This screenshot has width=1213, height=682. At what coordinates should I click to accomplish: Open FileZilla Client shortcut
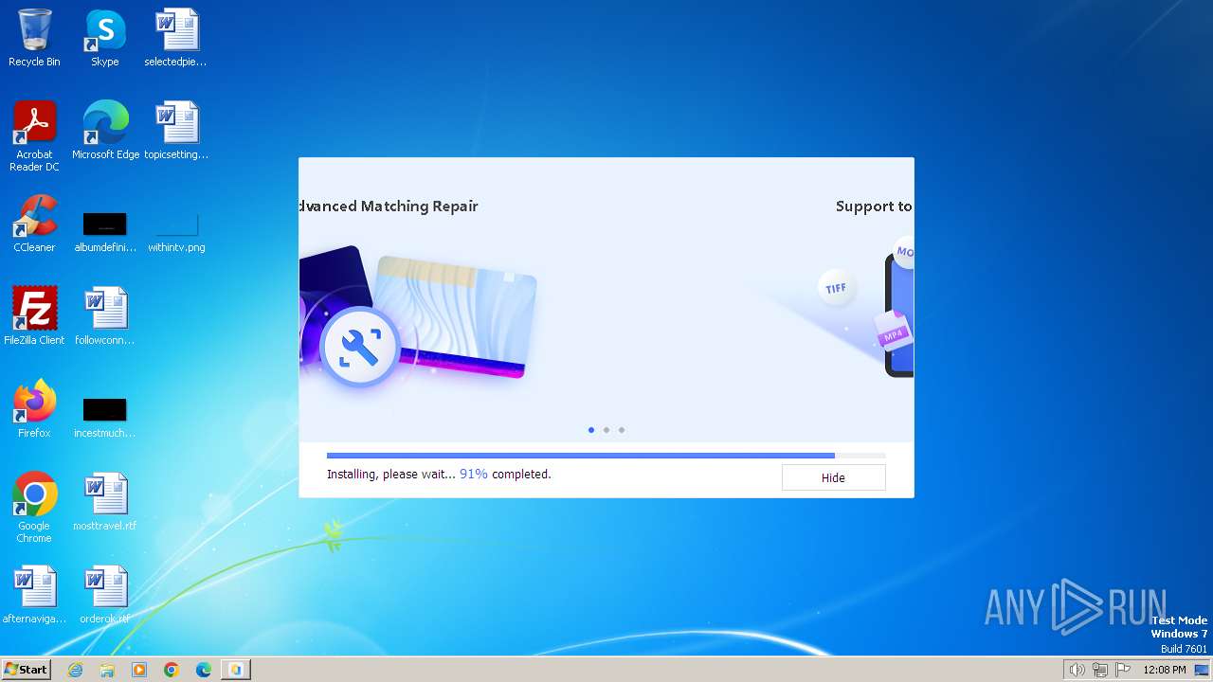pos(34,316)
